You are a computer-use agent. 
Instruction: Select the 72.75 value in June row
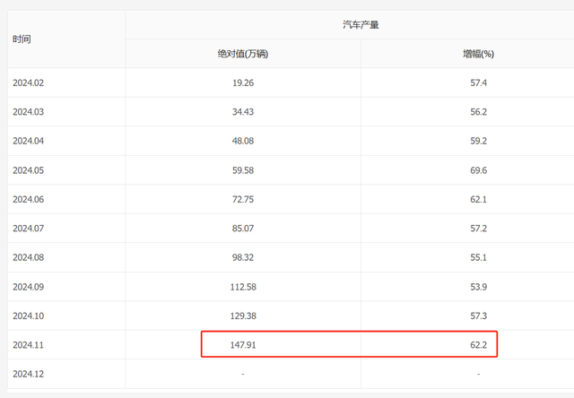pyautogui.click(x=243, y=199)
